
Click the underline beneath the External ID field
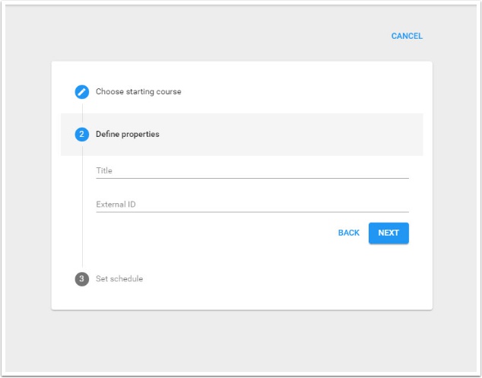tap(252, 211)
